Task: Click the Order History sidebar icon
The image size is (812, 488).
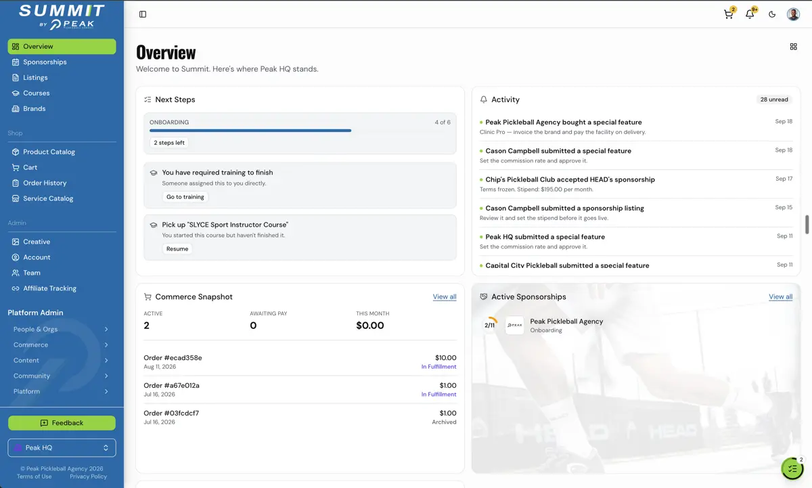Action: [x=16, y=183]
